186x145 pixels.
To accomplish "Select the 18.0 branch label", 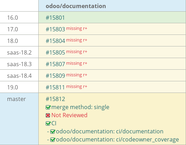I will point(12,41).
